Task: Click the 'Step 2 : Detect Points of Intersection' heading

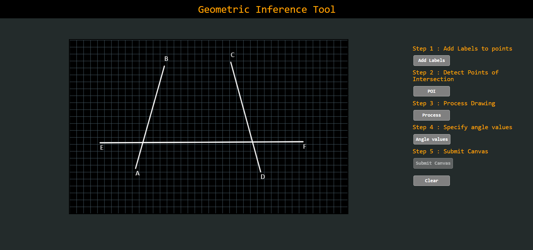Action: click(x=456, y=76)
